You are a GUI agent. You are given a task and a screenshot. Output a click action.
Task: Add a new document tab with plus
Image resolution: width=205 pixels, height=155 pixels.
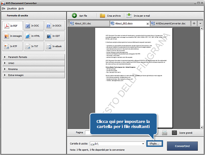click(x=194, y=23)
